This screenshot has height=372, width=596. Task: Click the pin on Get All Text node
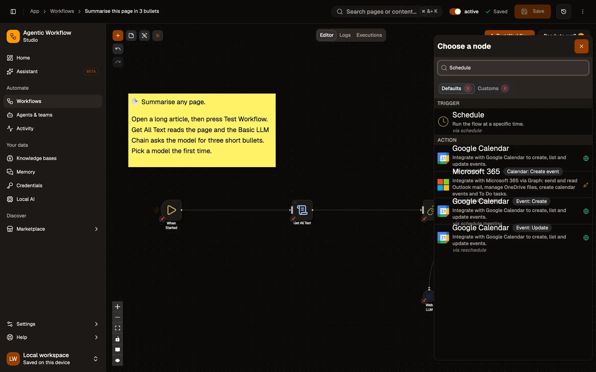pos(293,219)
